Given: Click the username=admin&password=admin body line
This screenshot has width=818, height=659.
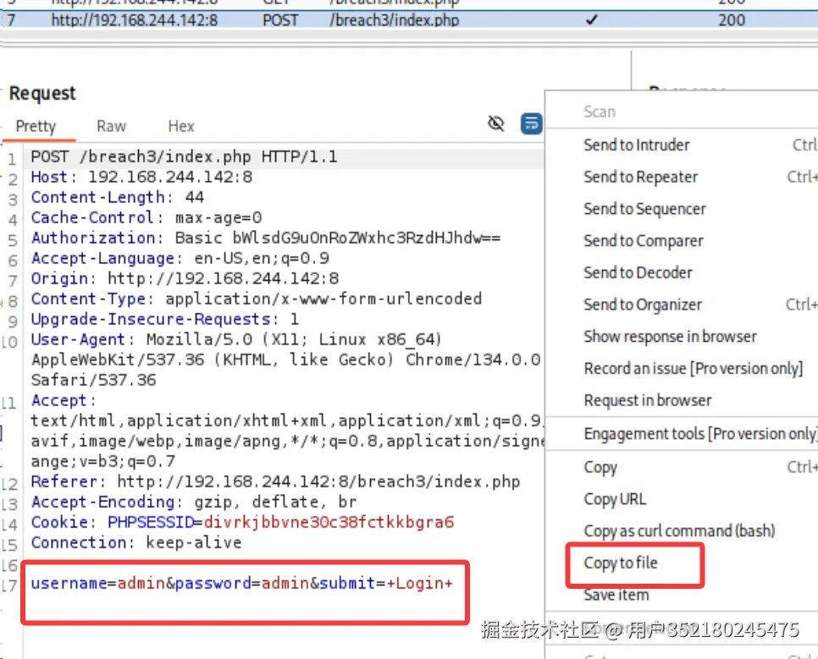Looking at the screenshot, I should (x=241, y=583).
